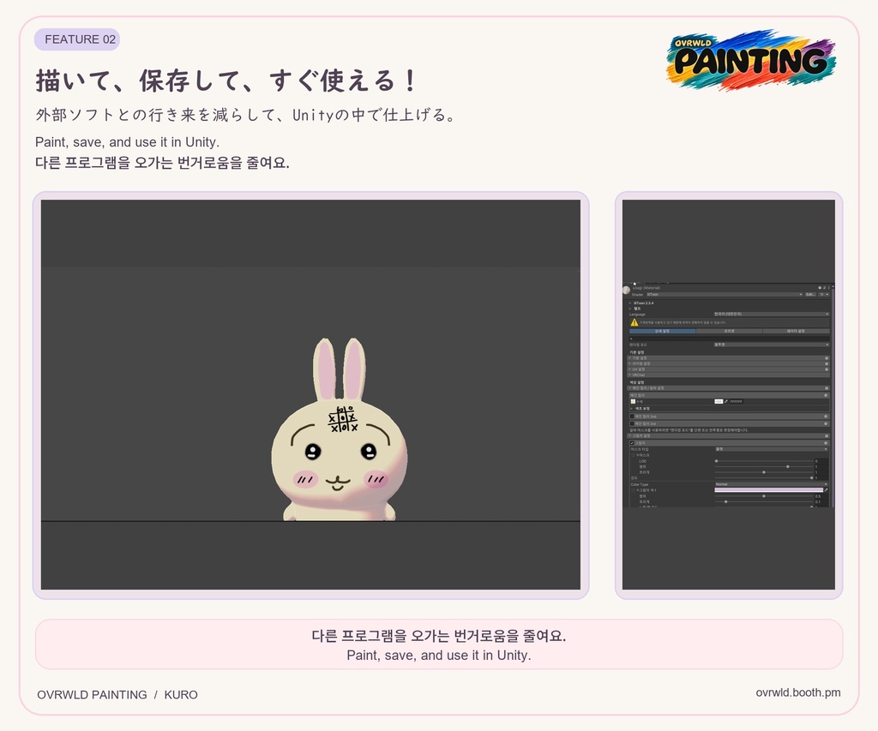Click the 범위 slider with value 0.5

click(x=764, y=496)
